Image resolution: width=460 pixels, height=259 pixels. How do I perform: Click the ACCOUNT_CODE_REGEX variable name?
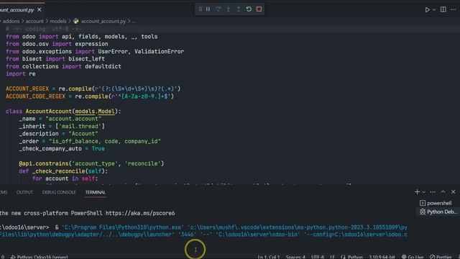coord(35,96)
